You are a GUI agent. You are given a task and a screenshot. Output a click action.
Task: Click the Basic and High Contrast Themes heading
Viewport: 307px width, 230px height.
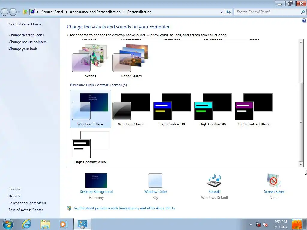(98, 85)
